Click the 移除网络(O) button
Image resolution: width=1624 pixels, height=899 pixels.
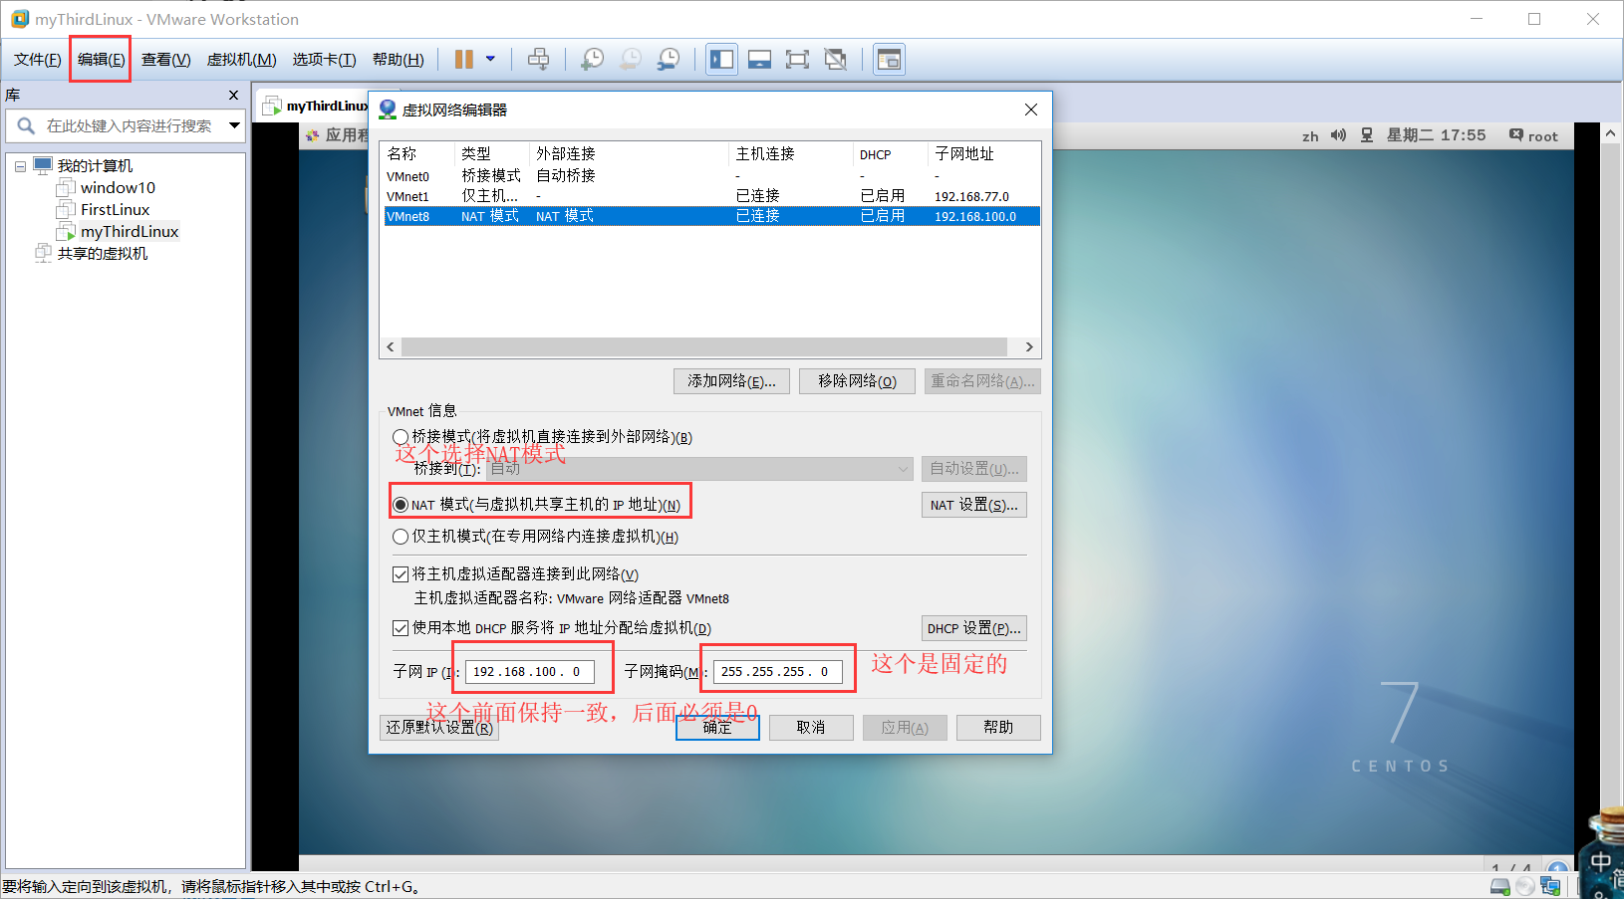point(857,381)
